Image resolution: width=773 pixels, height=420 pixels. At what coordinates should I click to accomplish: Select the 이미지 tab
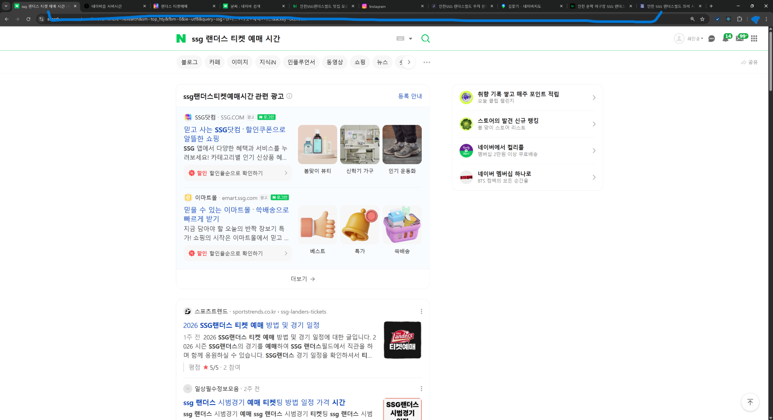tap(240, 62)
